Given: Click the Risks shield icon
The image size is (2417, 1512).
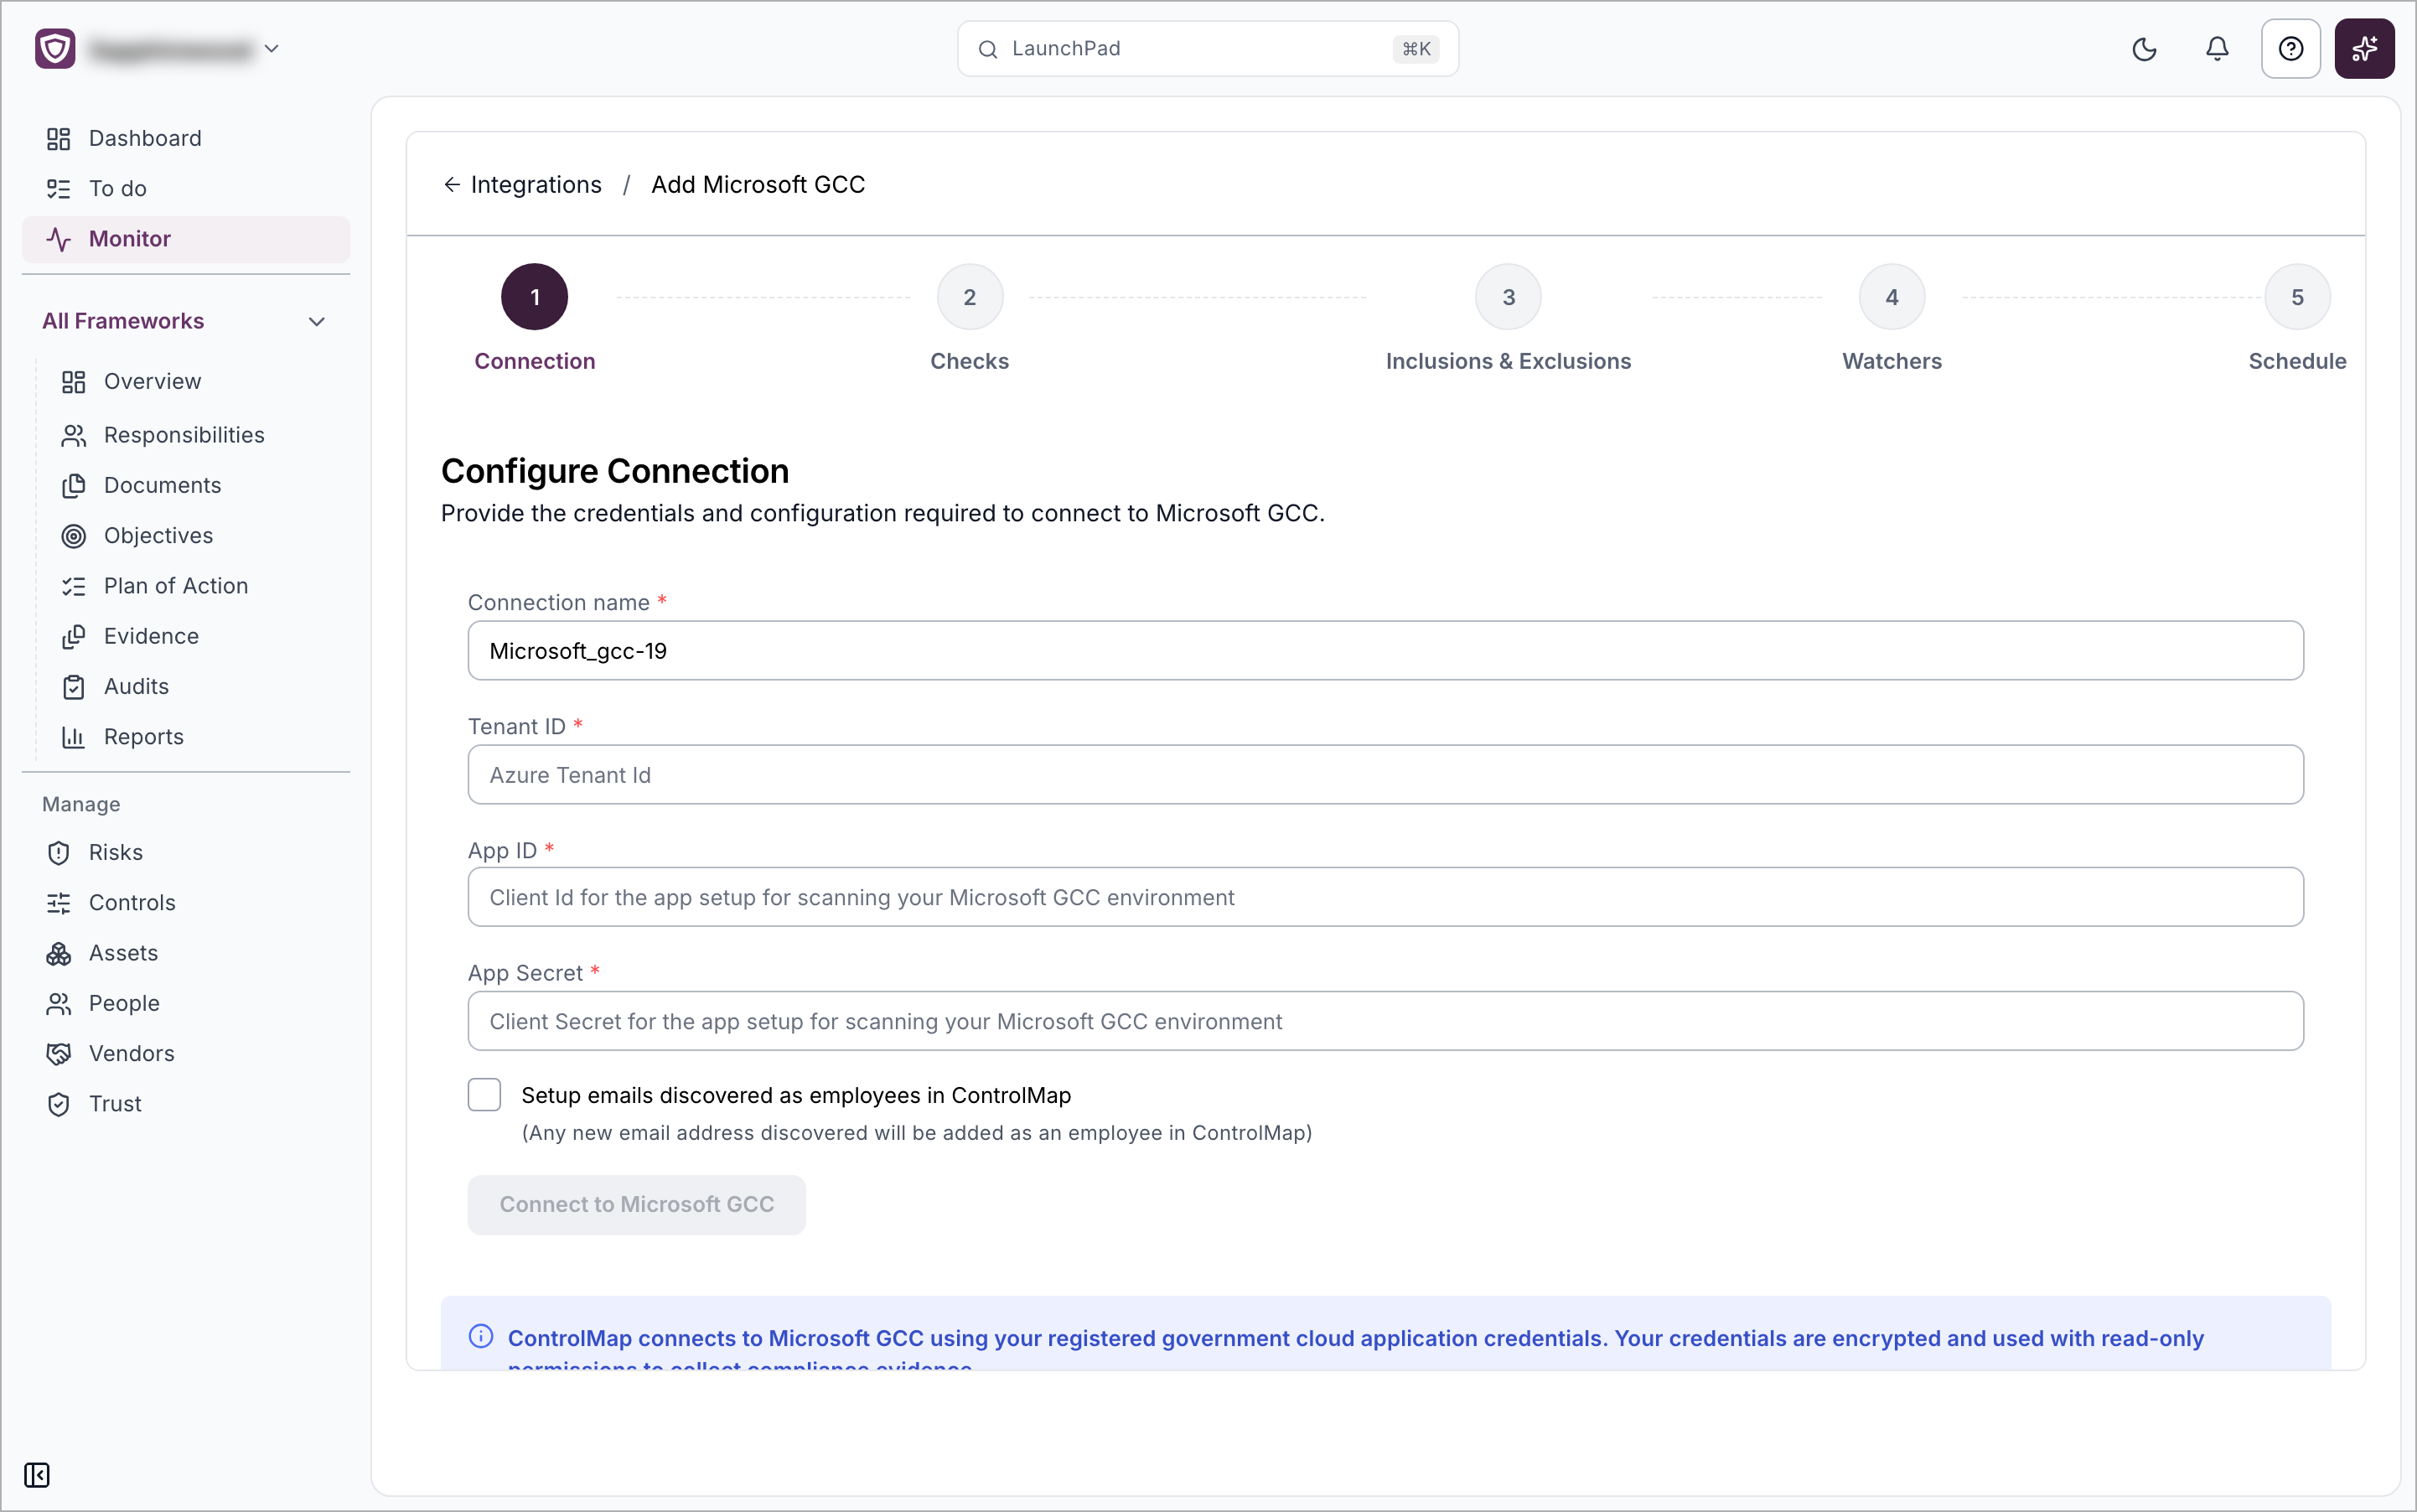Looking at the screenshot, I should [x=59, y=853].
